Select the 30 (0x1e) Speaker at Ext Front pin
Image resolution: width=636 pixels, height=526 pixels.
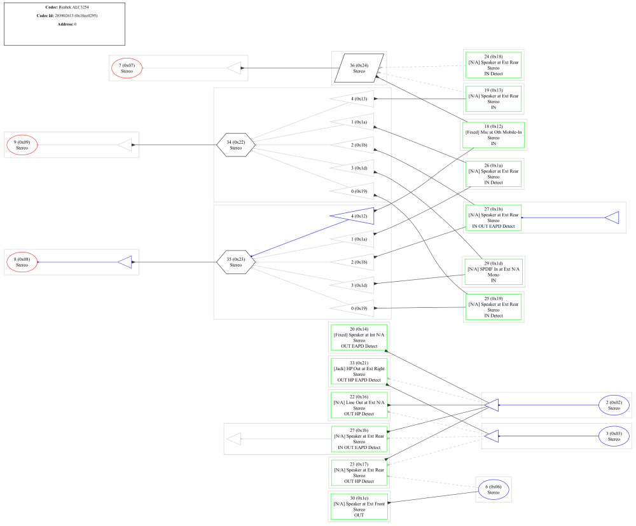click(359, 506)
